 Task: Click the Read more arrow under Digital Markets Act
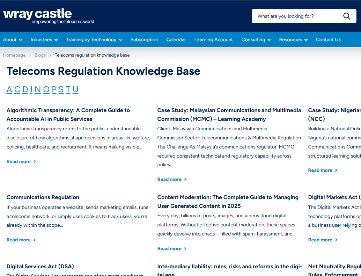point(336,240)
